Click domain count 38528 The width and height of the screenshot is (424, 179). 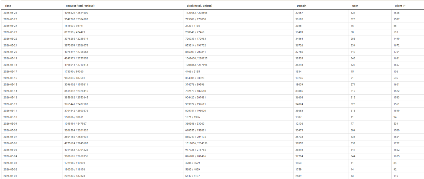pyautogui.click(x=299, y=58)
